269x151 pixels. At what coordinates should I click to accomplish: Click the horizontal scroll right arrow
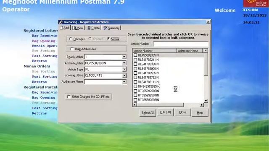pyautogui.click(x=202, y=104)
